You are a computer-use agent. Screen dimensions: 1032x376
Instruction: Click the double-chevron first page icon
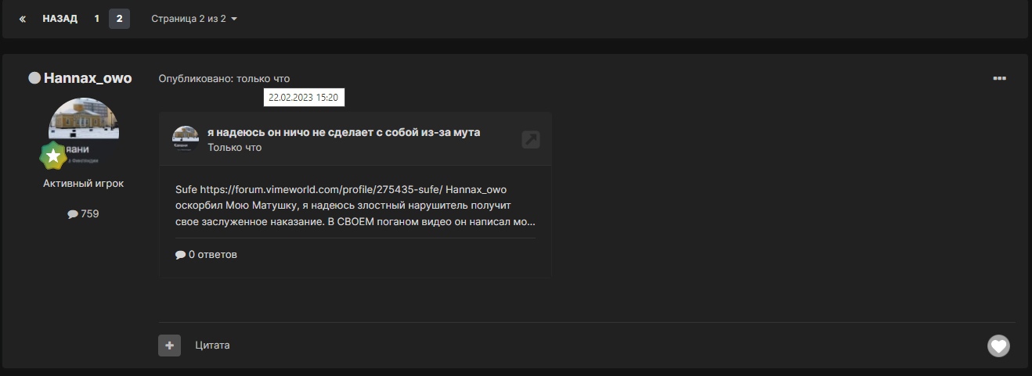pyautogui.click(x=23, y=19)
